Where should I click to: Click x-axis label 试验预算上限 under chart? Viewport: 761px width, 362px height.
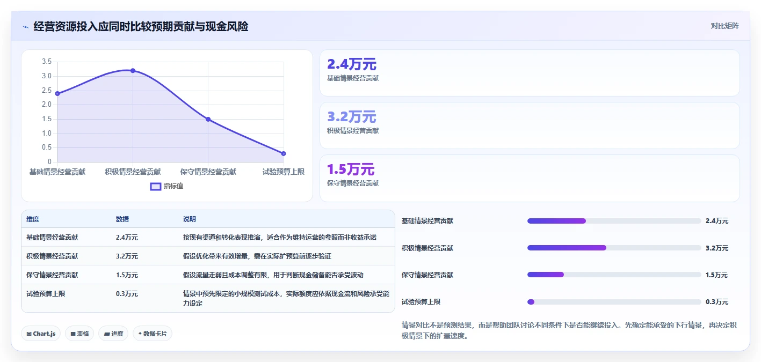284,172
